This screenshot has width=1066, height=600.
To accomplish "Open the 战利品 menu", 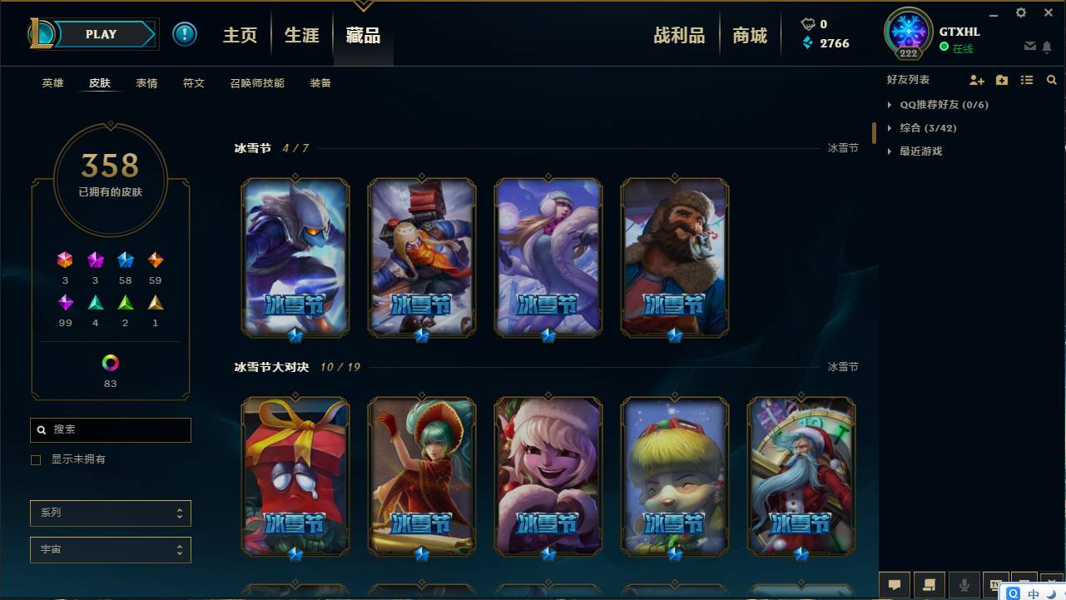I will point(679,35).
